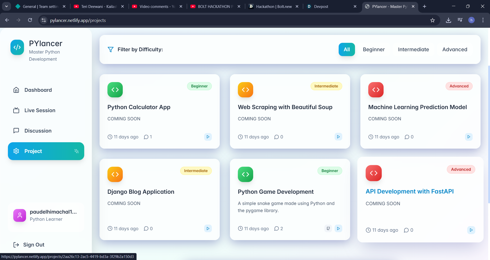Click the Advanced badge on Machine Learning card
Image resolution: width=490 pixels, height=260 pixels.
pyautogui.click(x=459, y=86)
